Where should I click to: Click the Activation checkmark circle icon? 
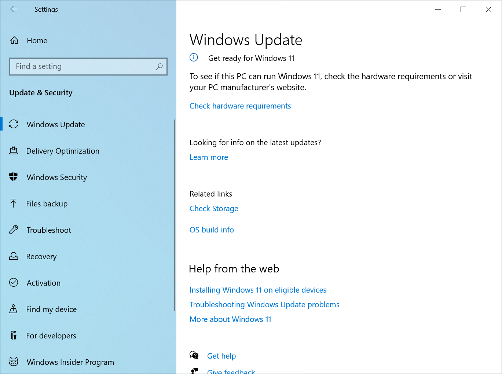pos(14,283)
